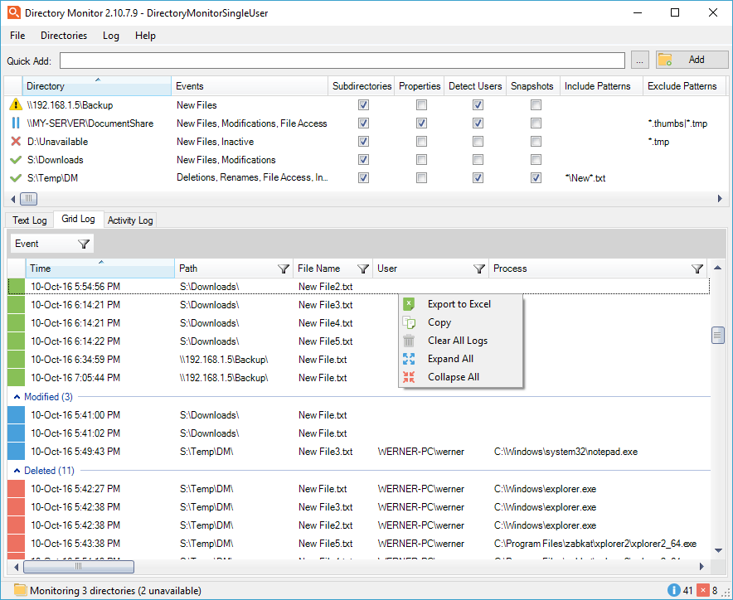Viewport: 733px width, 600px height.
Task: Click the grid log horizontal scrollbar thumb
Action: pyautogui.click(x=79, y=567)
